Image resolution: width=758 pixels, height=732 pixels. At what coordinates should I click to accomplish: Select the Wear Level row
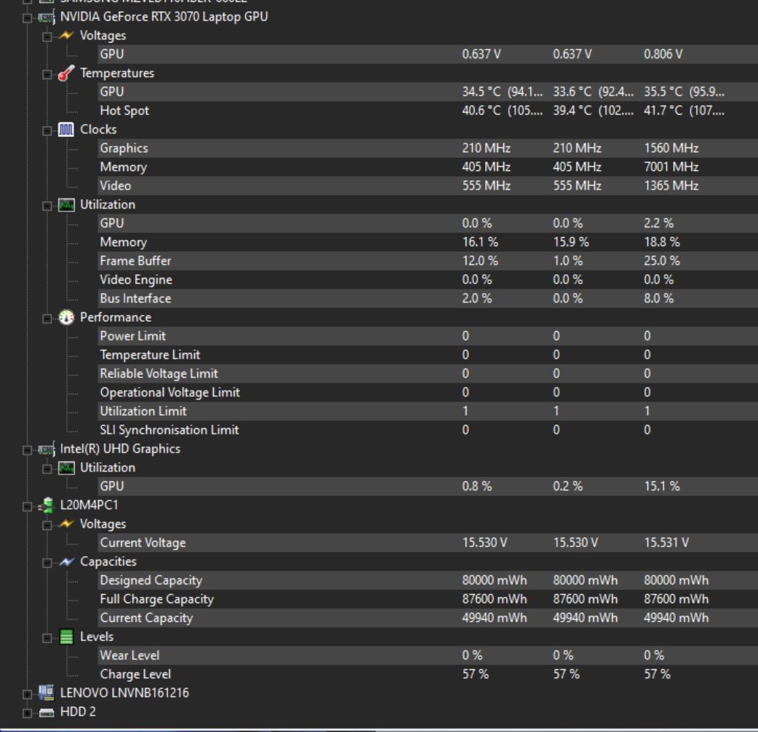click(428, 655)
